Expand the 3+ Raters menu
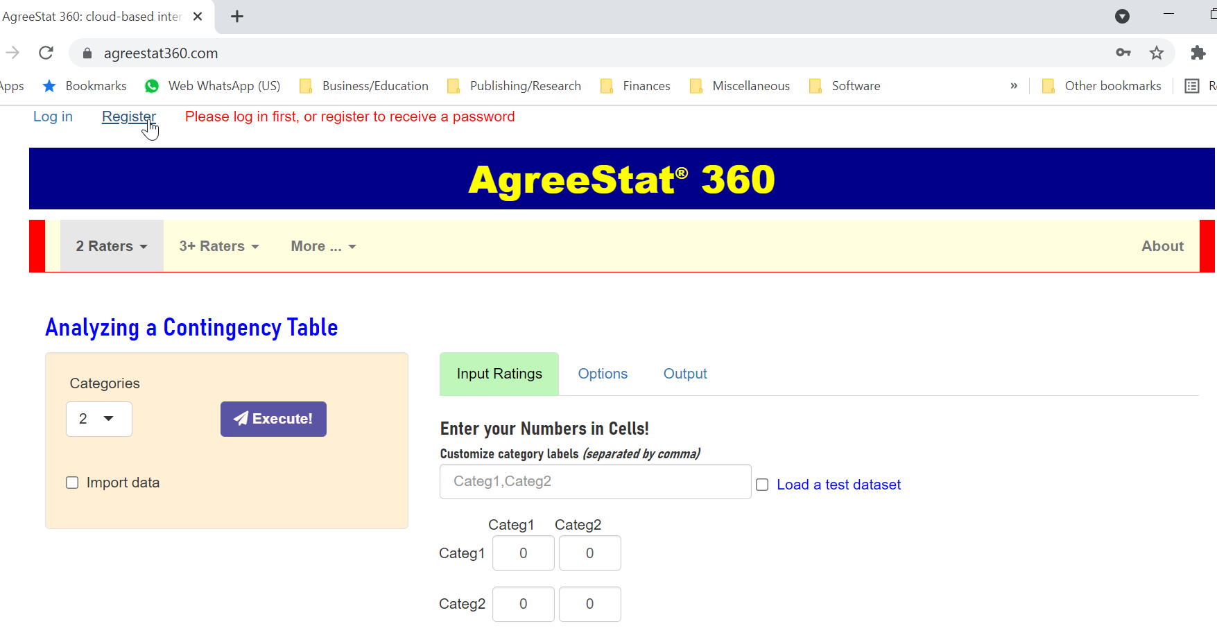 pyautogui.click(x=218, y=246)
